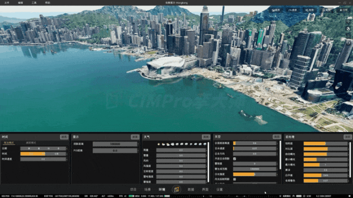Select the 环境 bottom tab
The height and width of the screenshot is (198, 353).
point(162,189)
